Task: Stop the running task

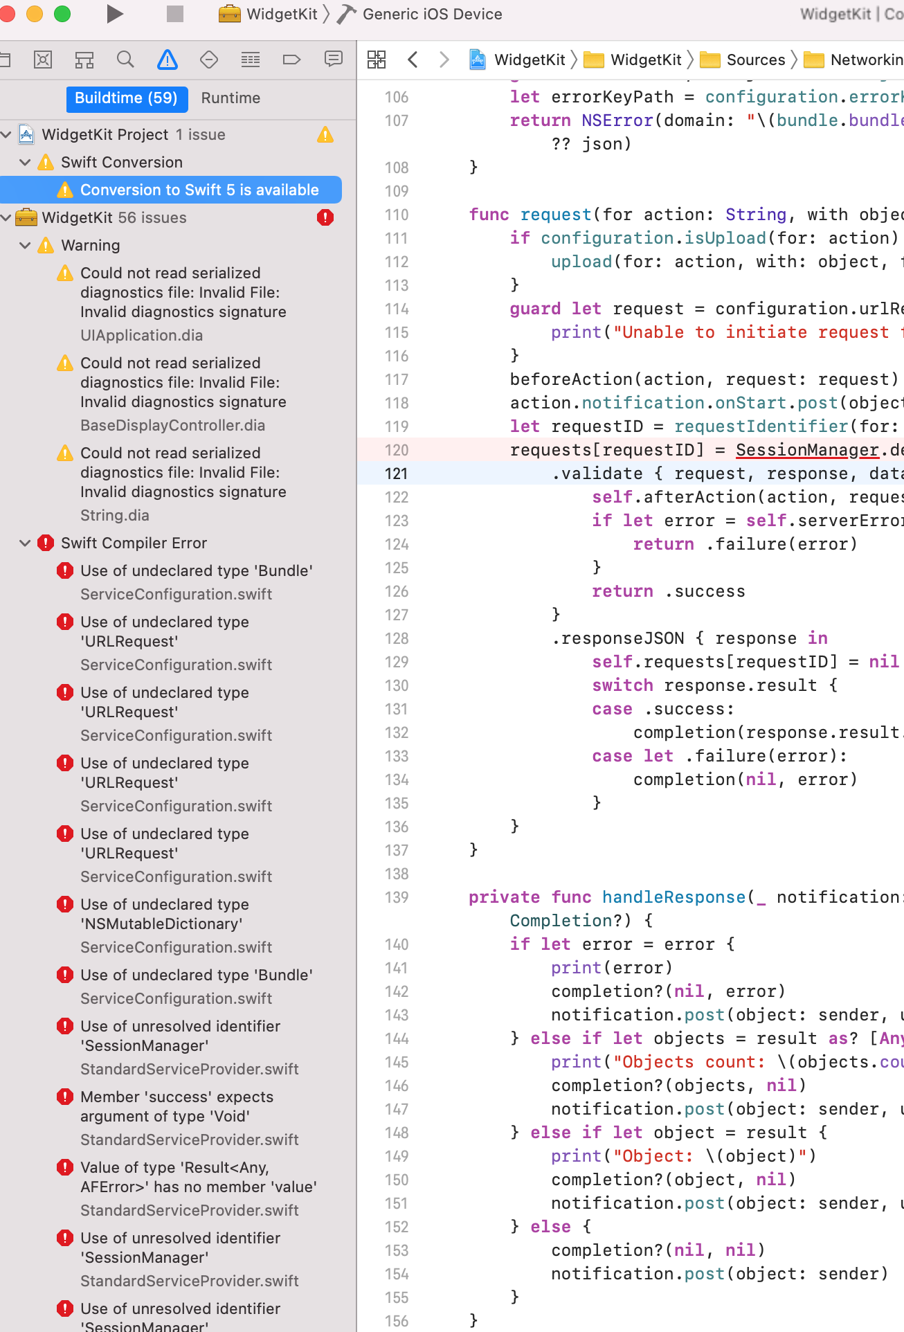Action: point(175,14)
